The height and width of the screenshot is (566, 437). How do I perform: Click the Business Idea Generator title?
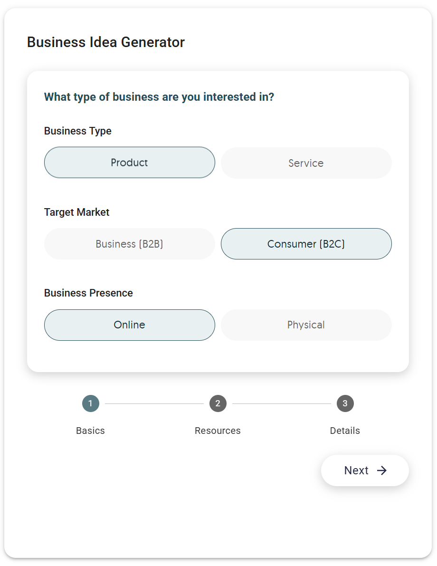point(106,42)
